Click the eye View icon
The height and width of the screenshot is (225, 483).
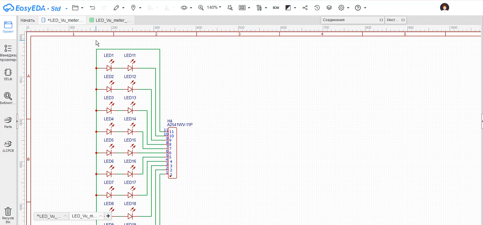click(184, 8)
